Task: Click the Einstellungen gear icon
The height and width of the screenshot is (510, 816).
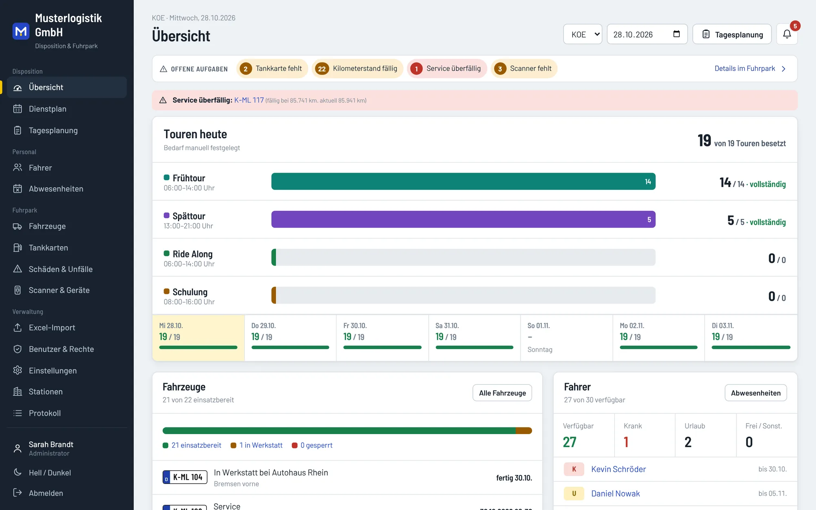Action: coord(18,370)
